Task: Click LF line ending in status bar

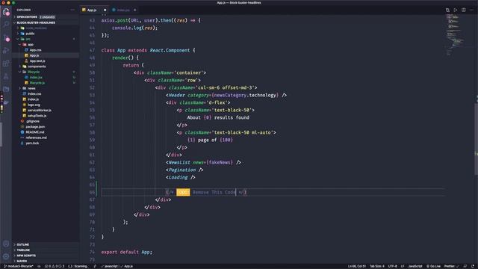Action: 403,266
